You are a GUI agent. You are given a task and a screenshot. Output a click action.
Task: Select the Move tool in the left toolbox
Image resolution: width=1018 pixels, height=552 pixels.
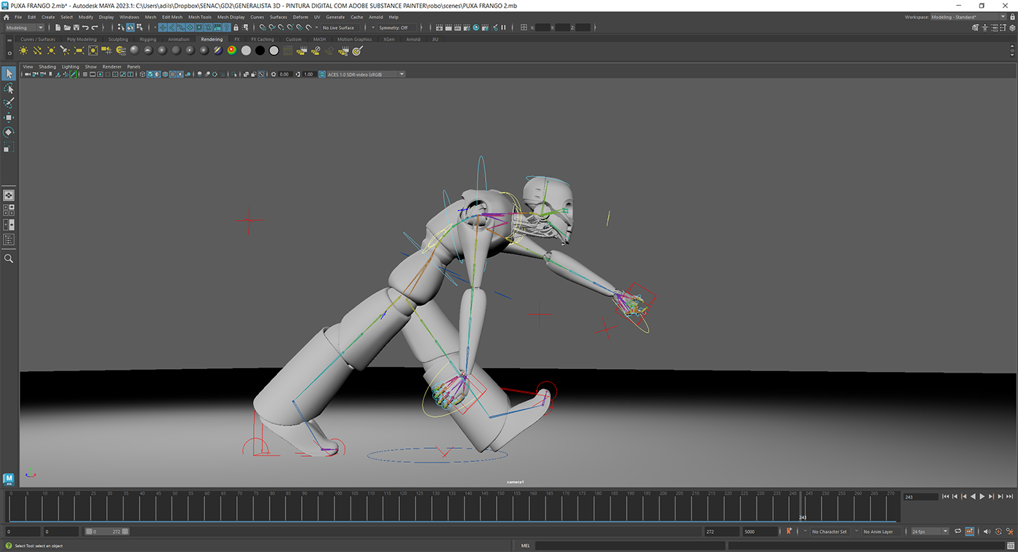click(x=9, y=118)
